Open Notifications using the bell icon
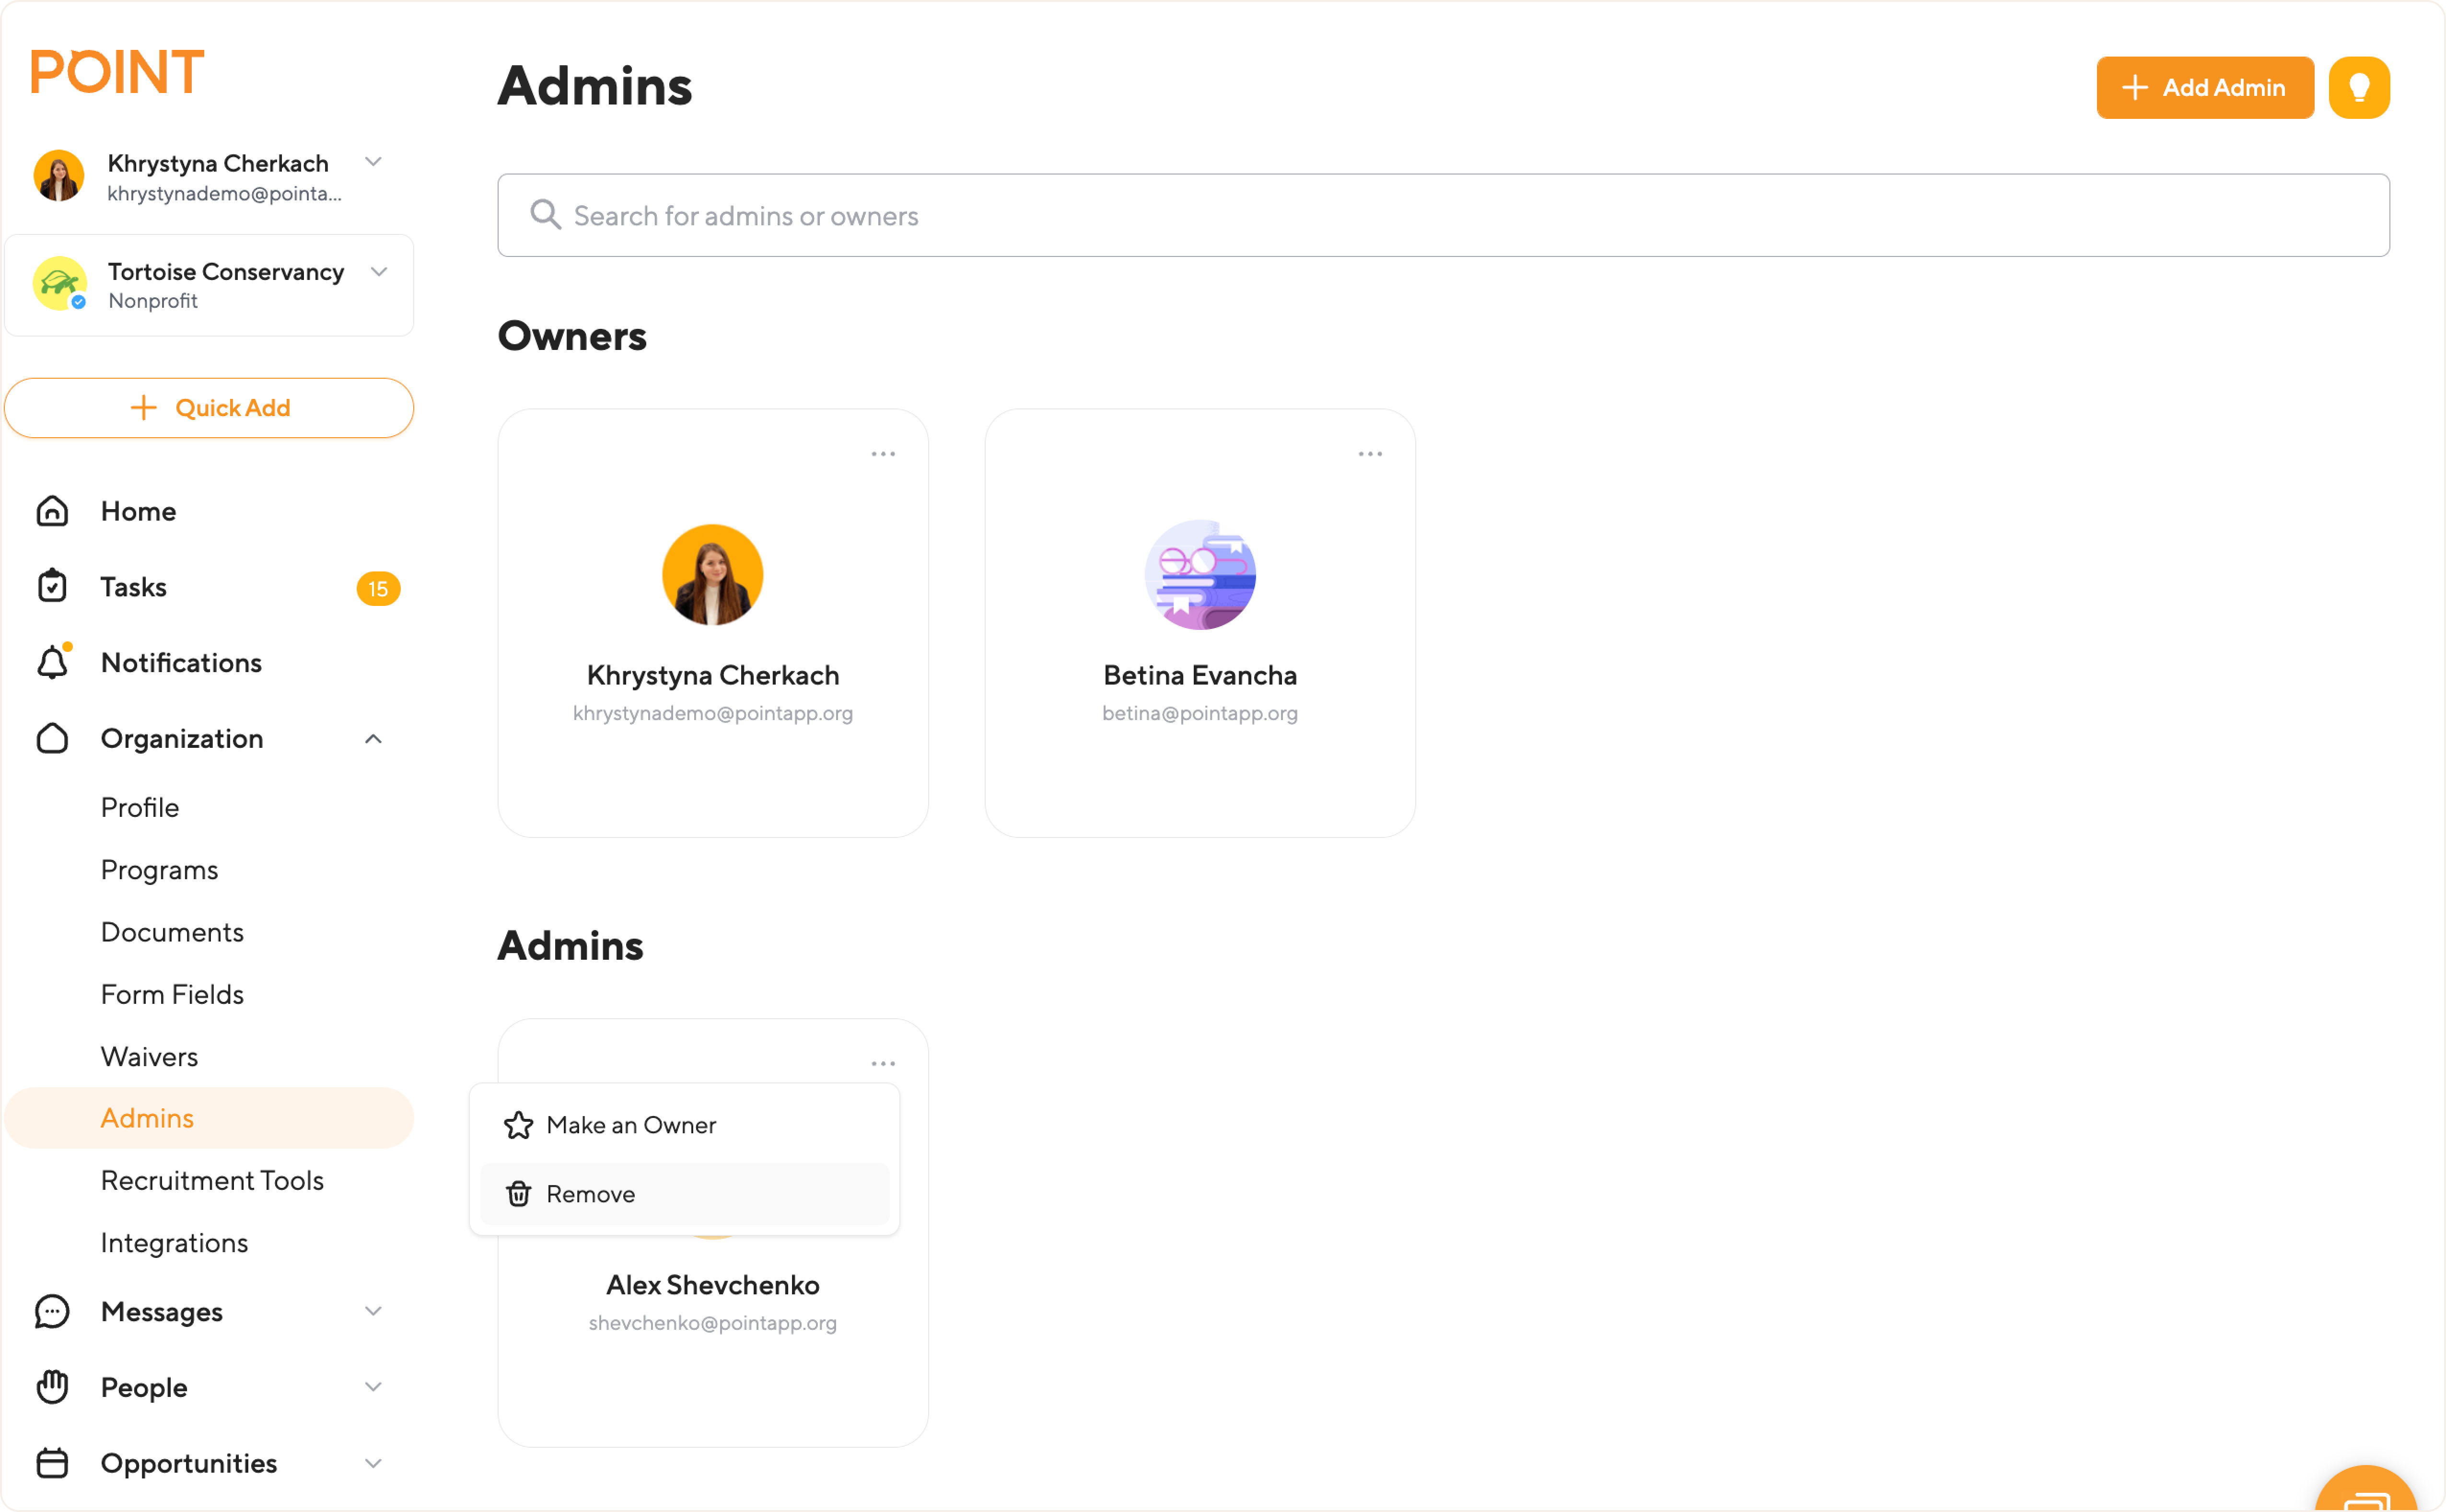Image resolution: width=2446 pixels, height=1512 pixels. click(52, 662)
